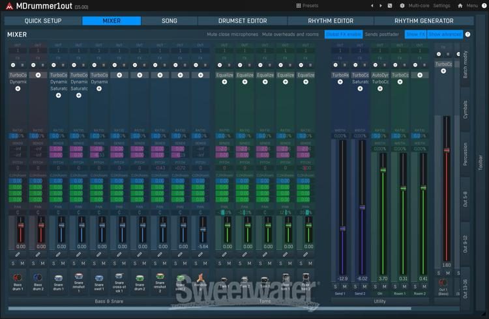489x319 pixels.
Task: Click the Send 1 volume fader
Action: click(342, 228)
